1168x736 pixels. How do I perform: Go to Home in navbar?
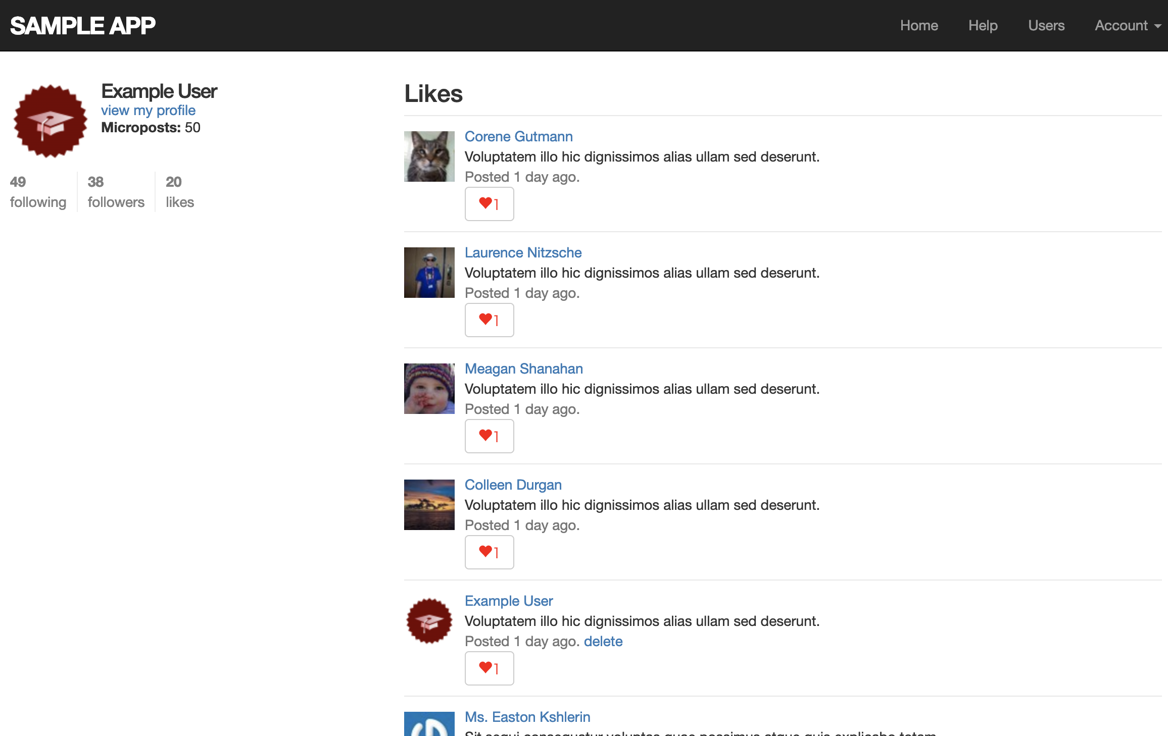918,25
